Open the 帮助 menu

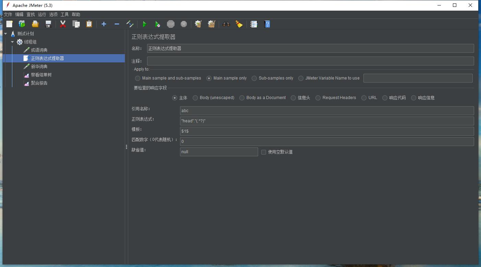pos(76,14)
